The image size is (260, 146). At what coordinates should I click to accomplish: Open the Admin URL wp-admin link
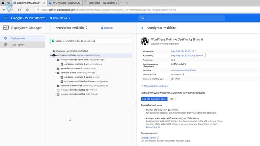[187, 56]
